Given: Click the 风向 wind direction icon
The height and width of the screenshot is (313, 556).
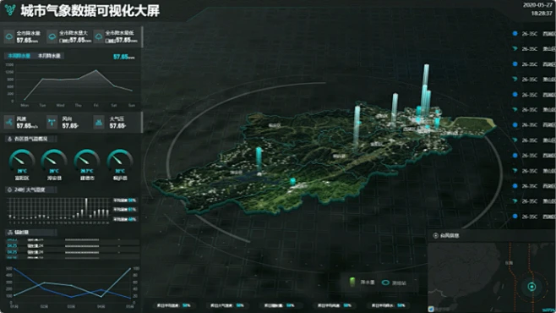Looking at the screenshot, I should (x=52, y=123).
